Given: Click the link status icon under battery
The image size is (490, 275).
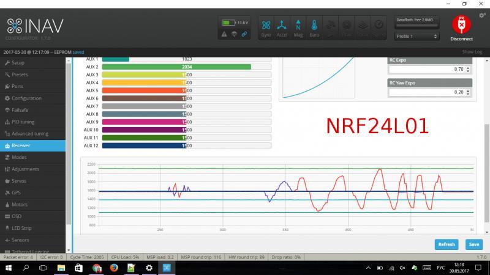Looking at the screenshot, I should coord(244,34).
